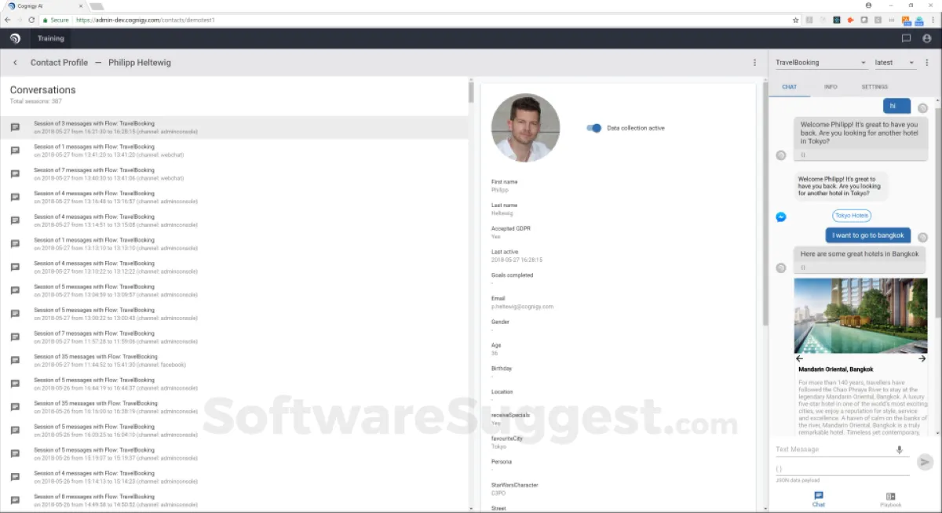Click the bot avatar beside 'Here are some great hotels'
The image size is (942, 513).
click(x=781, y=267)
